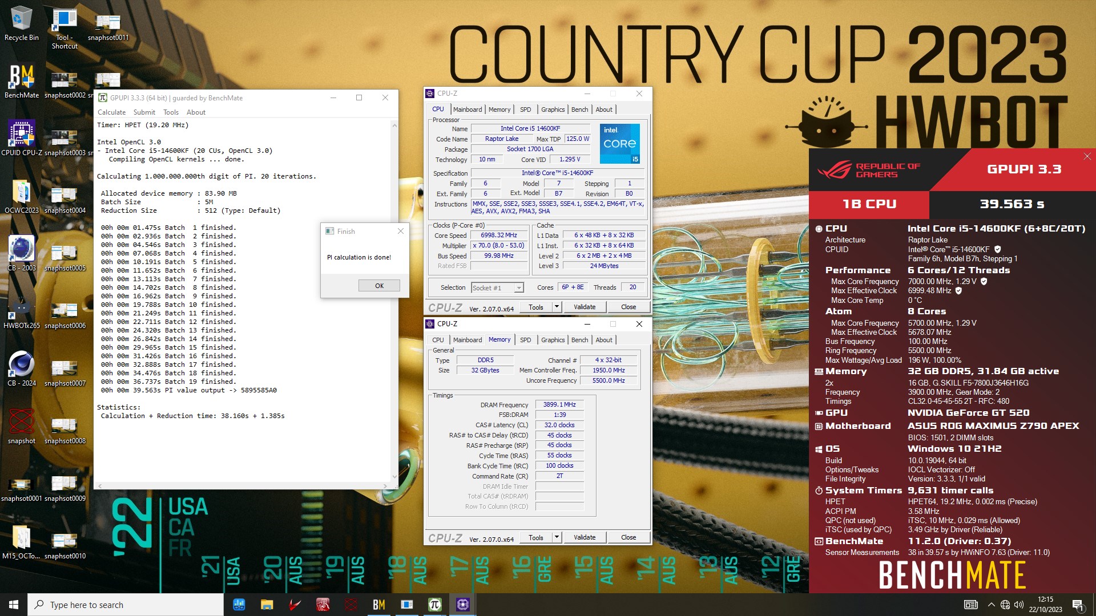Switch to About tab in upper CPU-Z
Screen dimensions: 1096x616
[604, 110]
